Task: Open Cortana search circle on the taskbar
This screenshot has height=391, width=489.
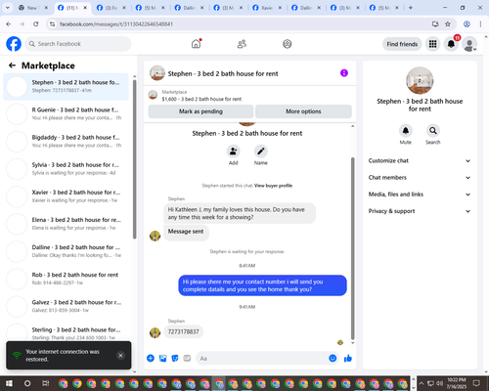Action: coord(27,383)
